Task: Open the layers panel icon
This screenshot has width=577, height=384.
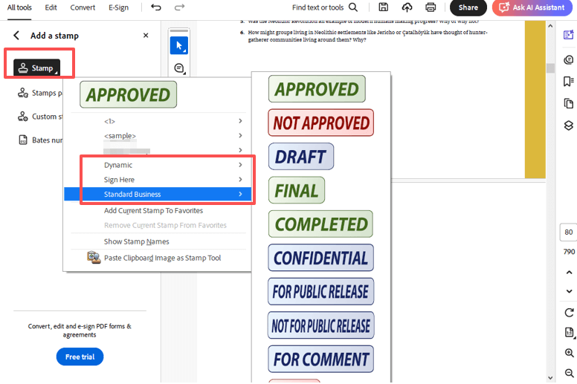Action: [x=569, y=126]
